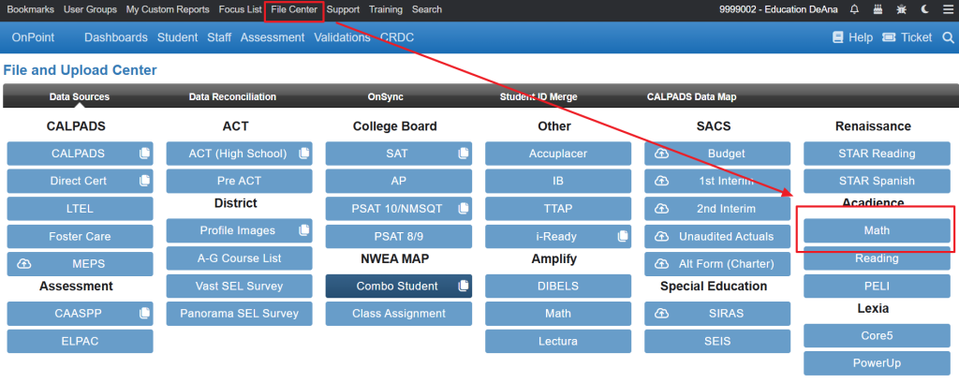Click the bug report icon
This screenshot has width=959, height=383.
(x=901, y=9)
